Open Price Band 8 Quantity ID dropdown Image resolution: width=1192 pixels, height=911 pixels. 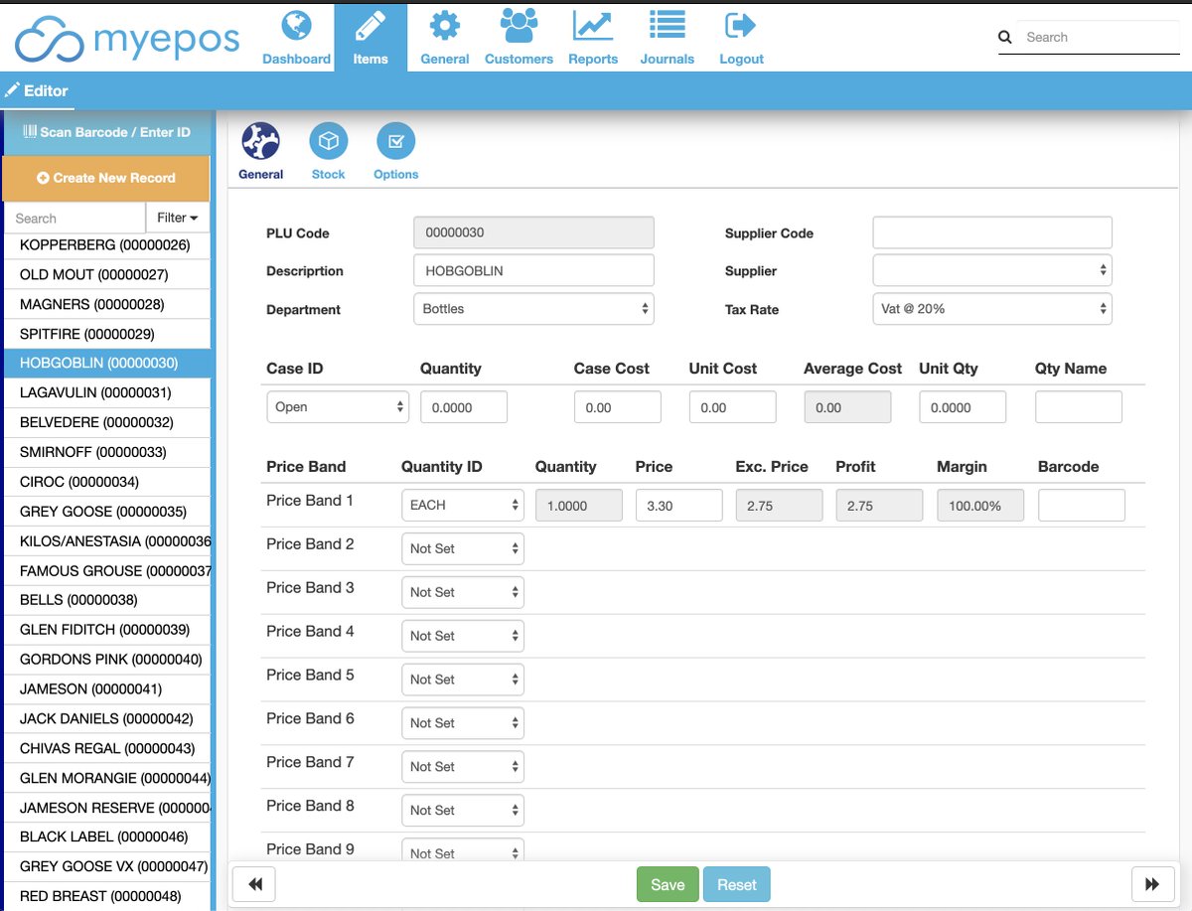(463, 811)
